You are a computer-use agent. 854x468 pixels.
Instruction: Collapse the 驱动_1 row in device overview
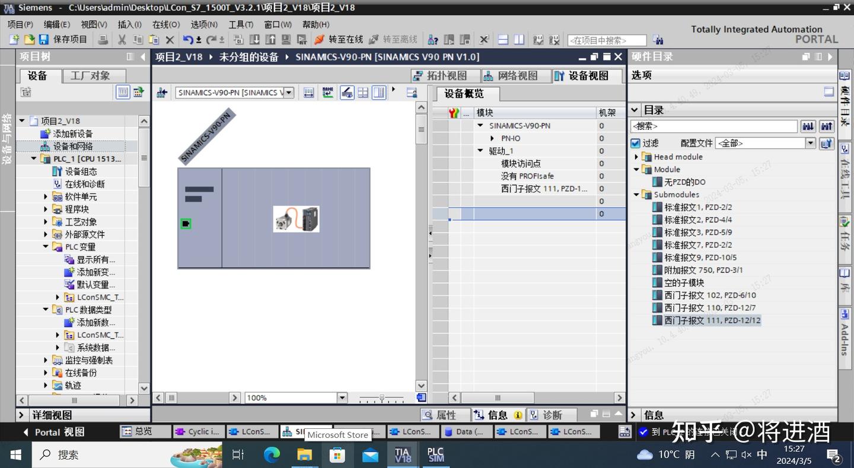[x=480, y=151]
